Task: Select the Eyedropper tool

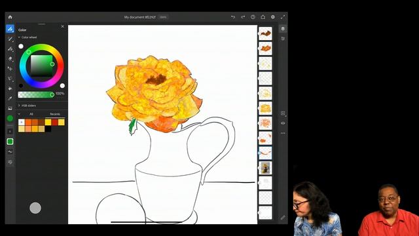Action: pos(10,98)
